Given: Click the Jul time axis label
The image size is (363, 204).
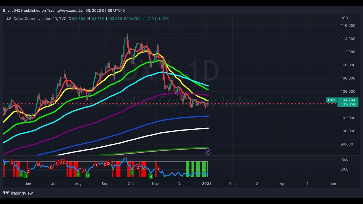Looking at the screenshot, I should pyautogui.click(x=54, y=184).
